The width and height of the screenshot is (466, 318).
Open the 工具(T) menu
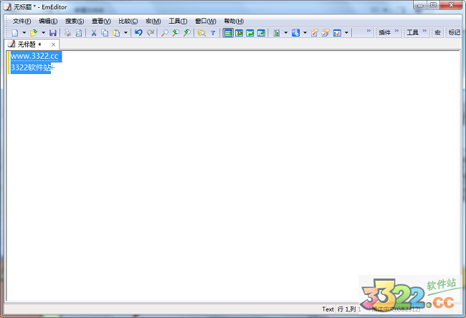pyautogui.click(x=178, y=21)
